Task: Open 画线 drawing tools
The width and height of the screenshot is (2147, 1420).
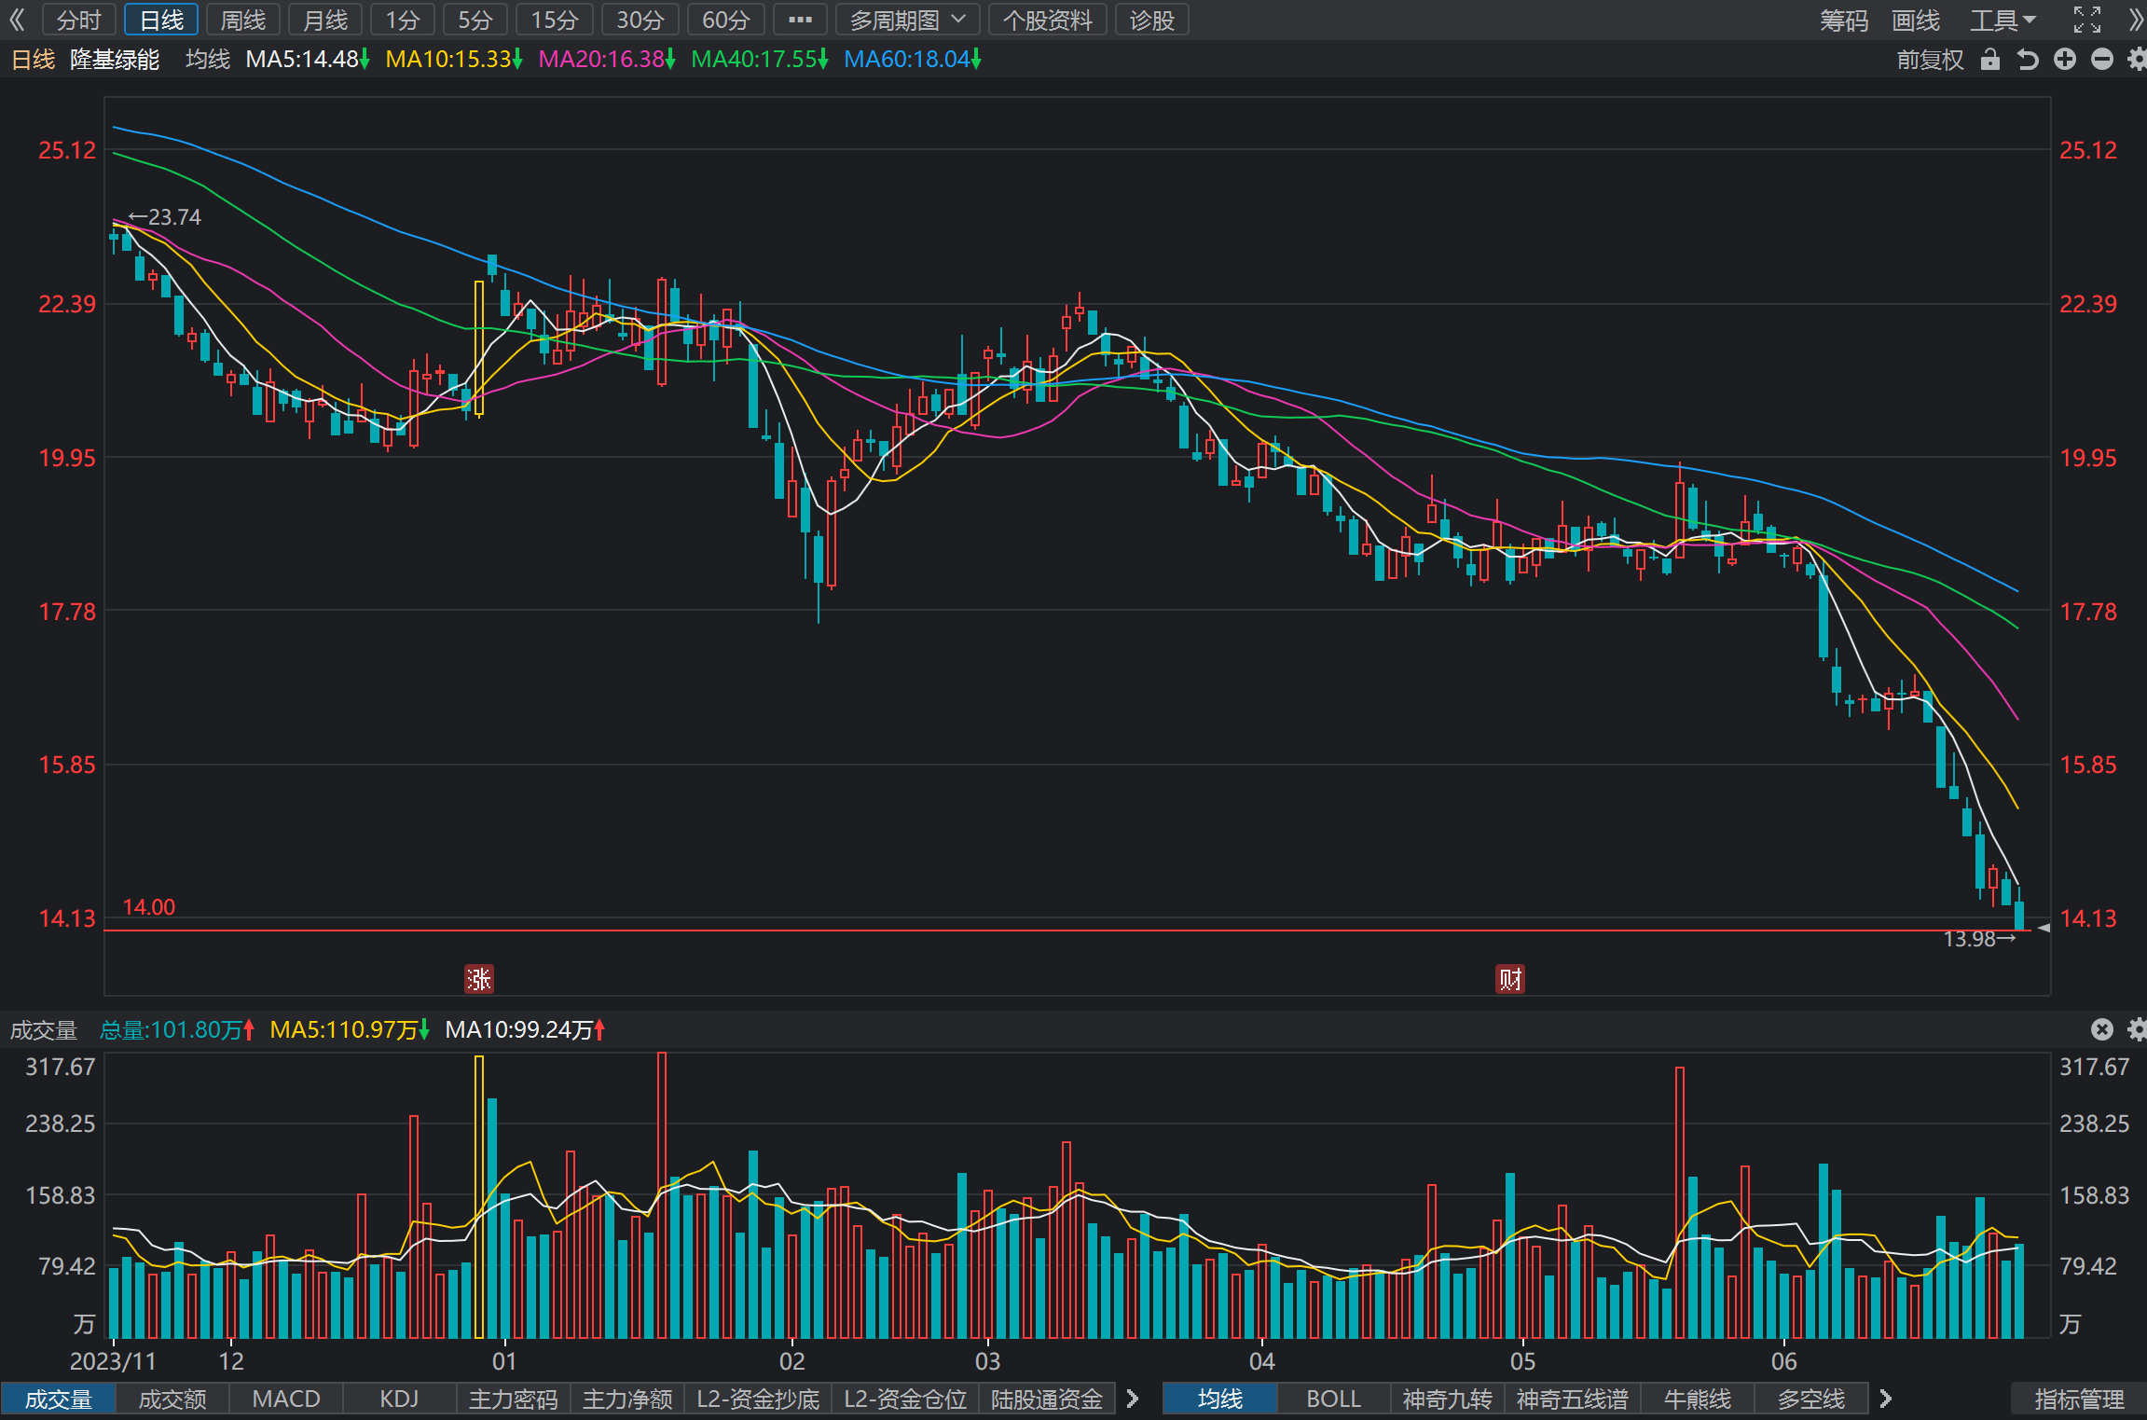Action: (x=1916, y=20)
